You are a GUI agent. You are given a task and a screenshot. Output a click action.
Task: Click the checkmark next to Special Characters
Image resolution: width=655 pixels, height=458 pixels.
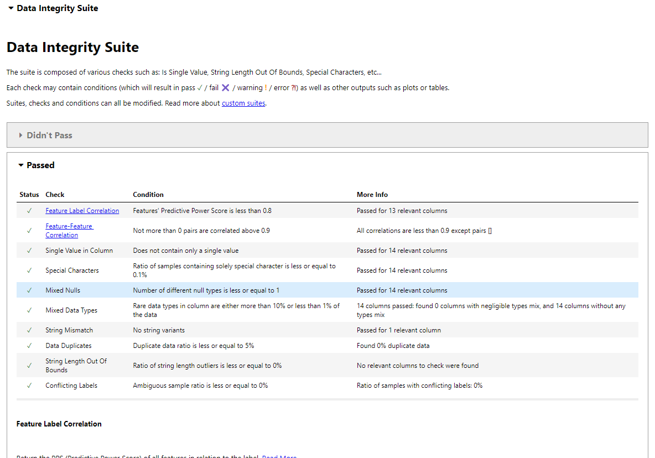point(29,270)
